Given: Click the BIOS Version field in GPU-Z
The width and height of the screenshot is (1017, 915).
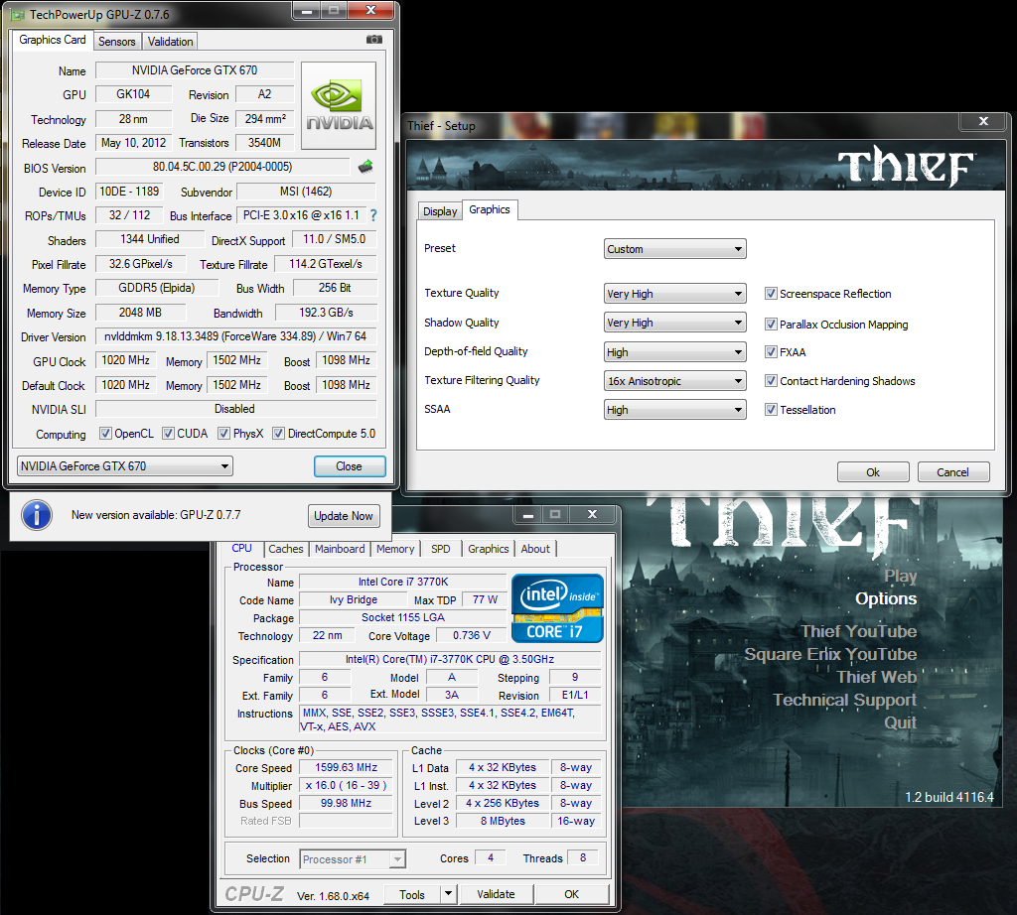Looking at the screenshot, I should click(222, 167).
